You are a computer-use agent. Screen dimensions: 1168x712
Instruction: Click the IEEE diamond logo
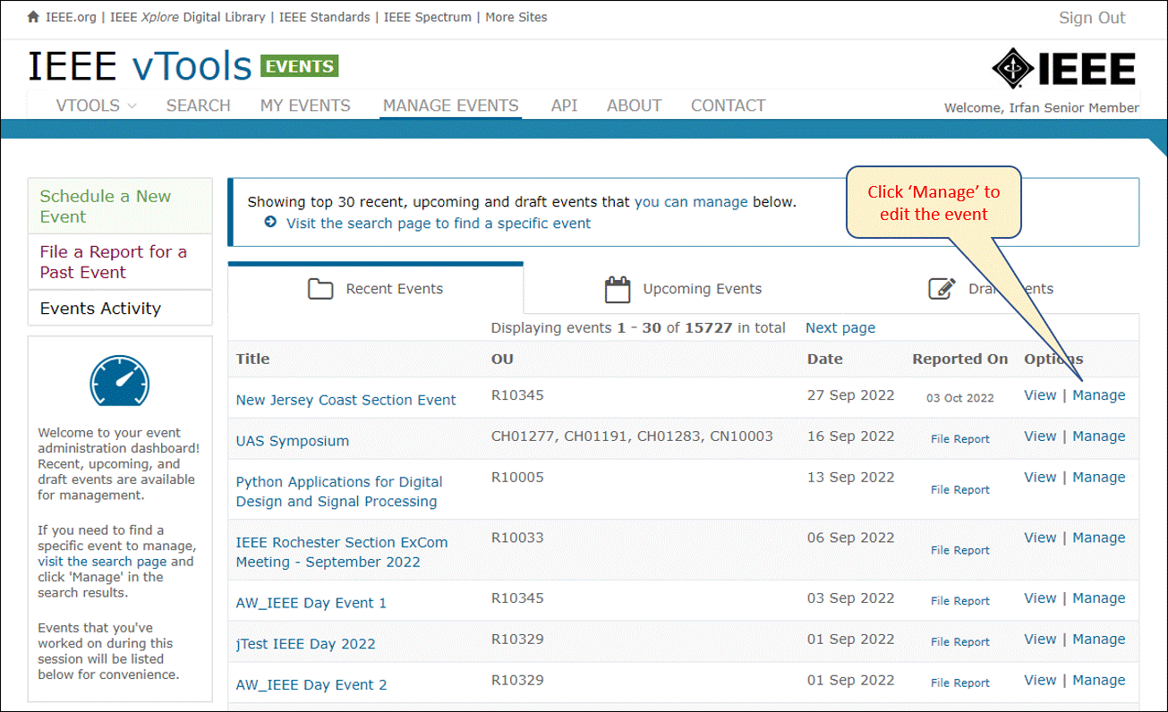point(1013,70)
